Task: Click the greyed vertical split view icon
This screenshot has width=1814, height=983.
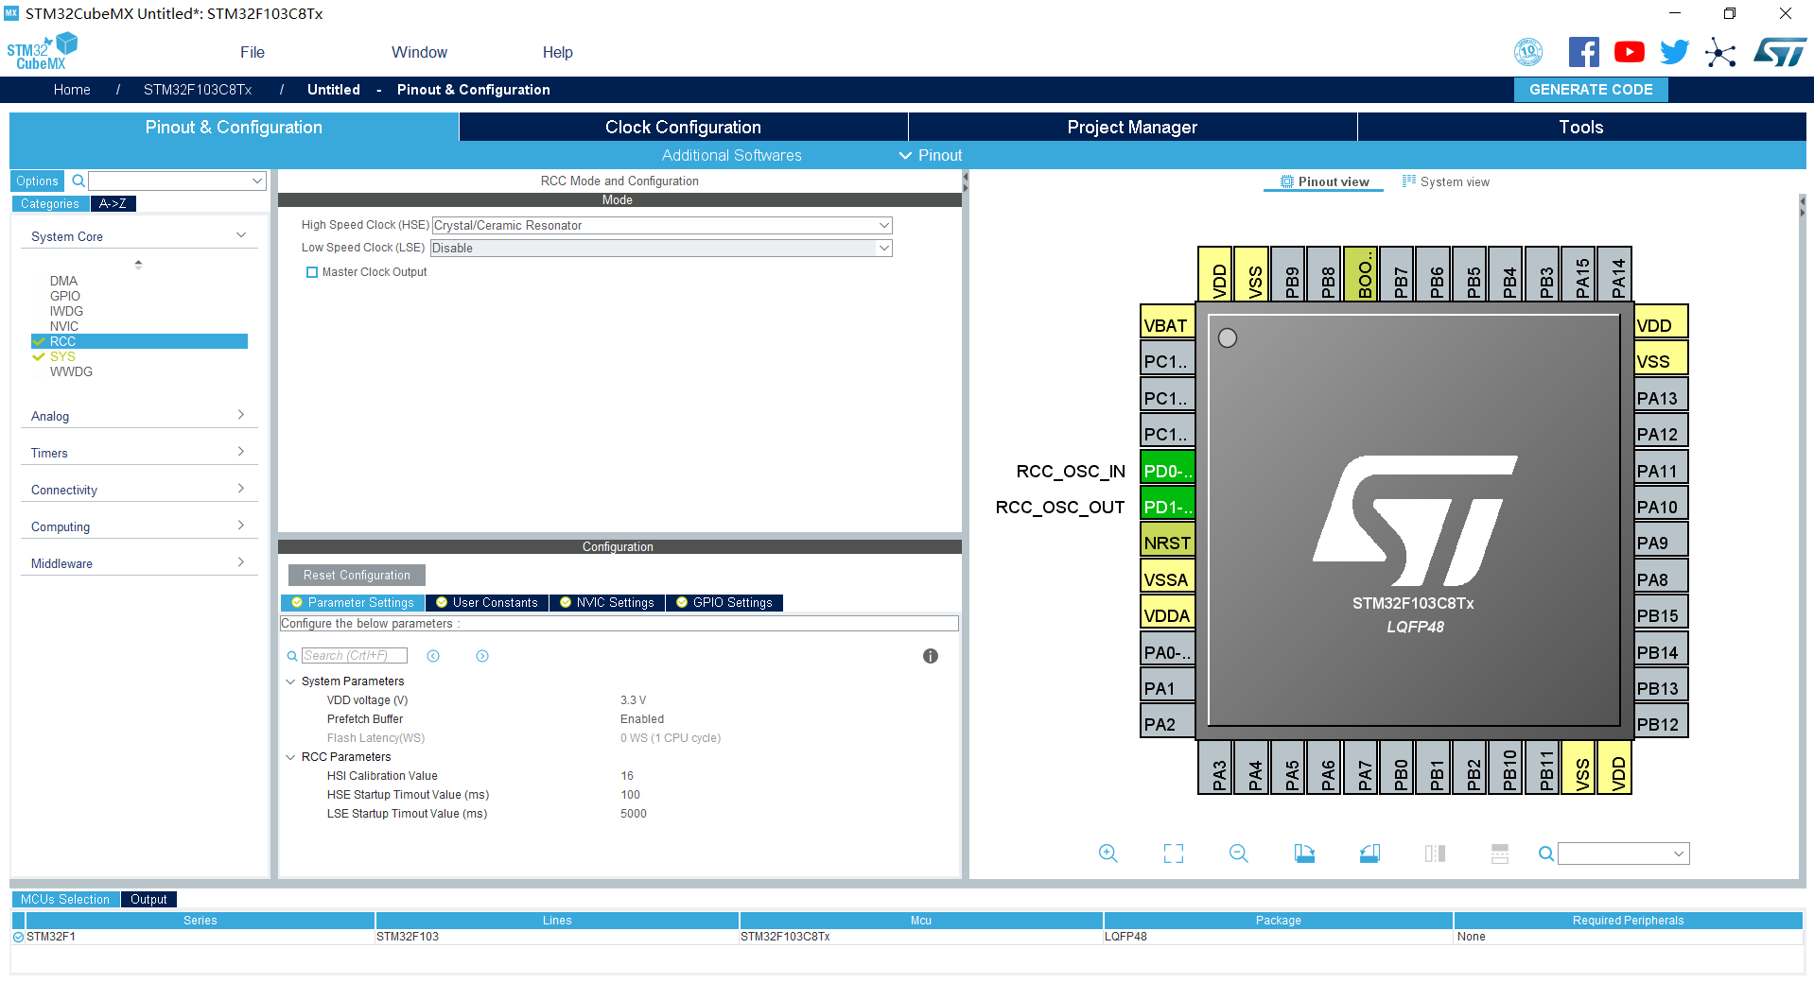Action: (1435, 854)
